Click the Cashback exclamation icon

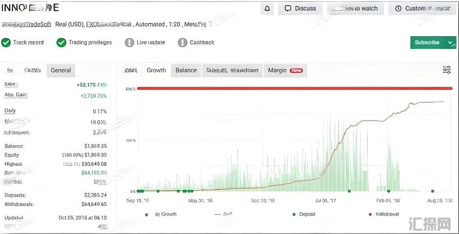pyautogui.click(x=182, y=43)
